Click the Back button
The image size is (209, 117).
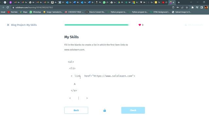(76, 110)
